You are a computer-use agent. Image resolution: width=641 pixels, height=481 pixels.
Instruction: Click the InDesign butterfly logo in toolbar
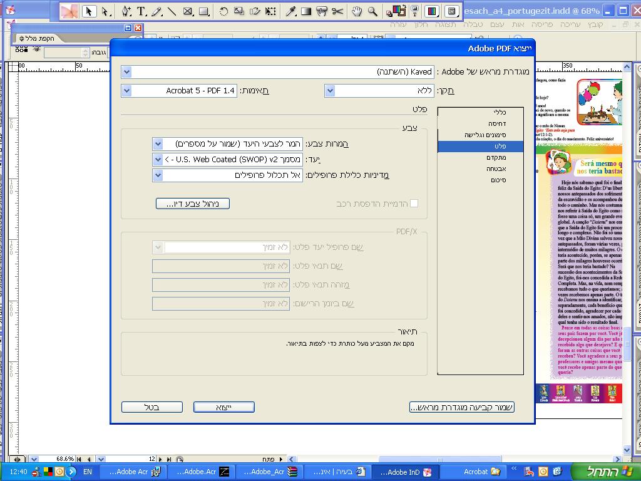pyautogui.click(x=69, y=11)
